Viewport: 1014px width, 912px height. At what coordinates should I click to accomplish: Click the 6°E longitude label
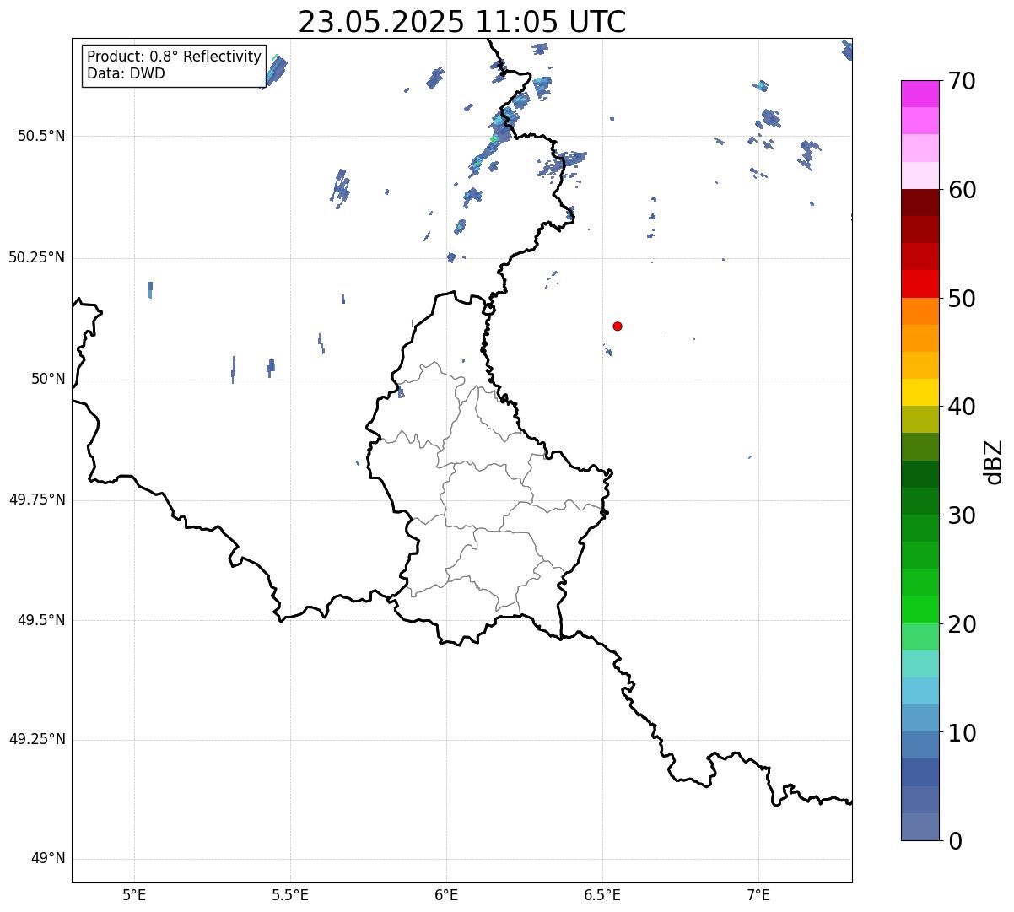coord(446,894)
